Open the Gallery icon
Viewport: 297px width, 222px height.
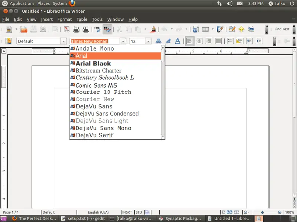coord(251,29)
